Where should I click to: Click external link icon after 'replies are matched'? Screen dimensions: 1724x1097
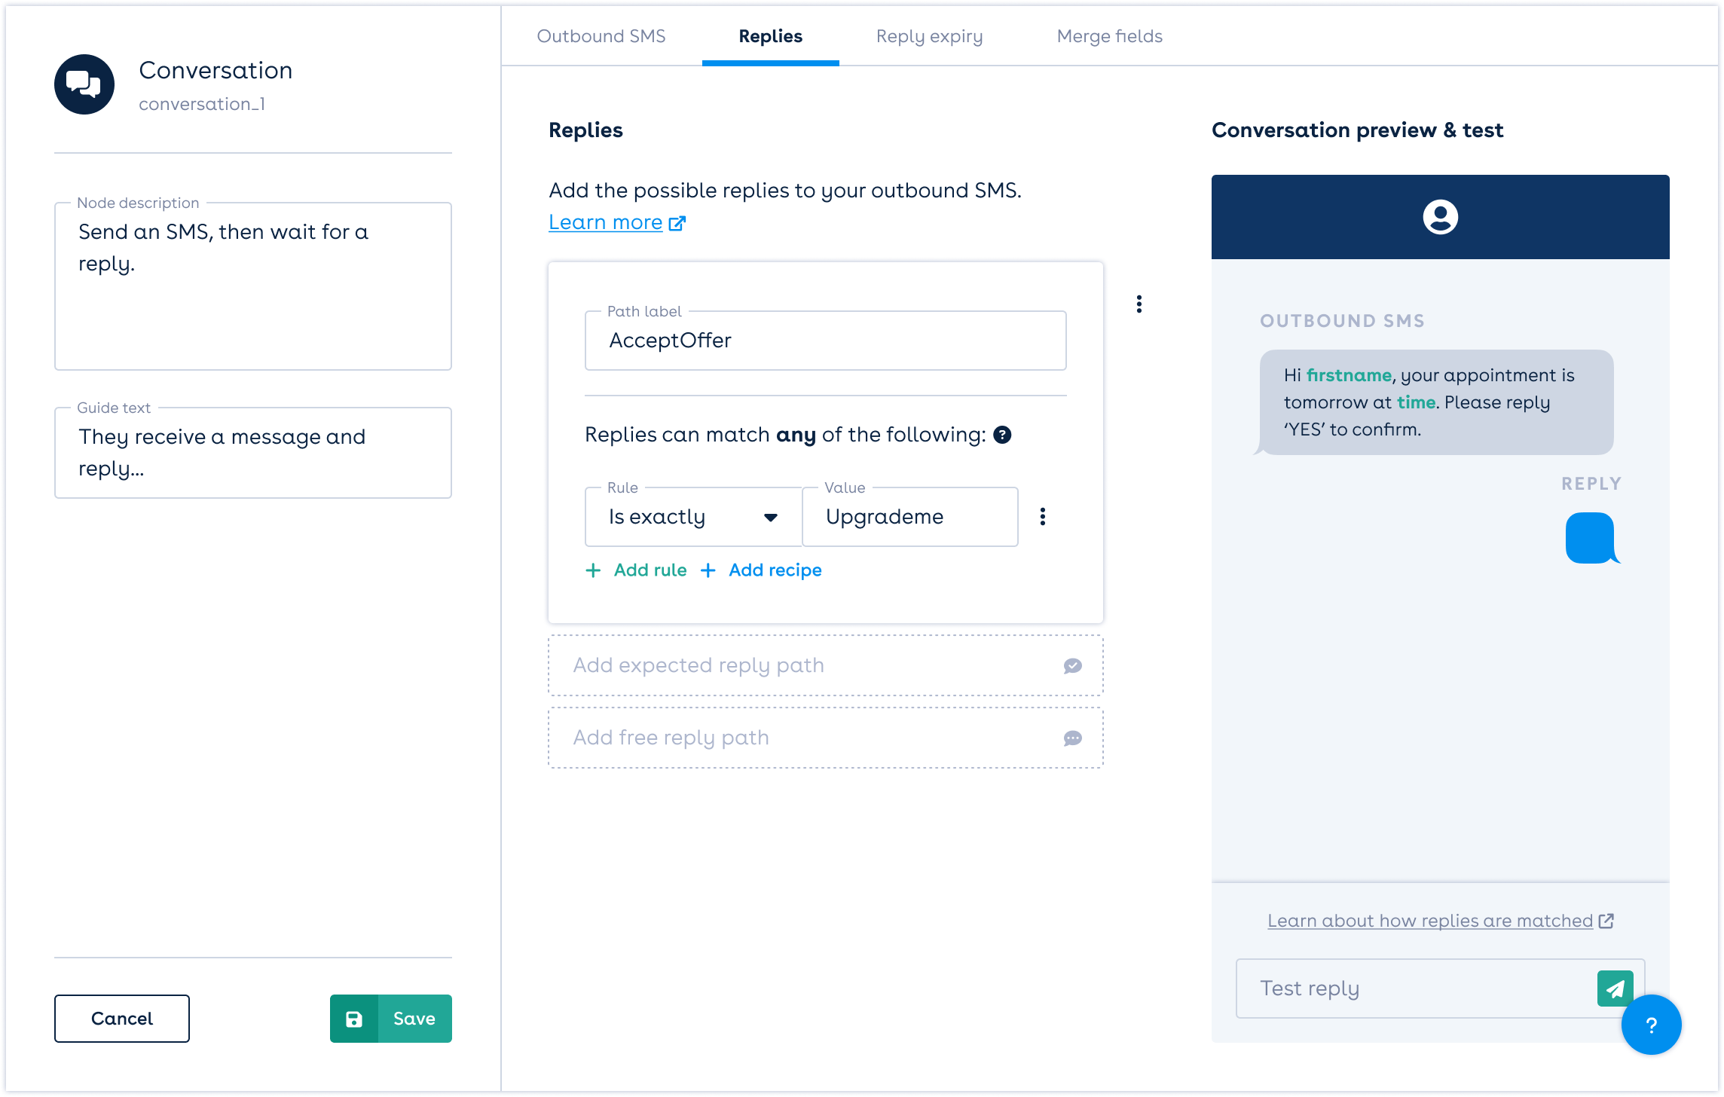coord(1606,921)
